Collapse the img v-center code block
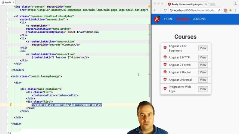 pos(7,7)
